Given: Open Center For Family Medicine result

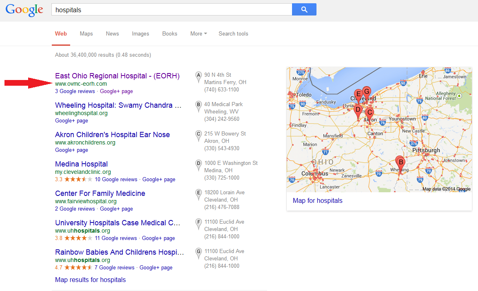Looking at the screenshot, I should coord(100,193).
